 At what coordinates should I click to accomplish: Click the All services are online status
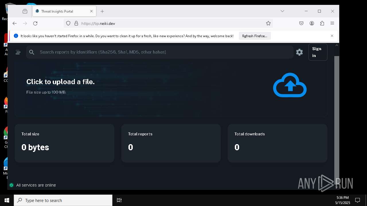(36, 185)
